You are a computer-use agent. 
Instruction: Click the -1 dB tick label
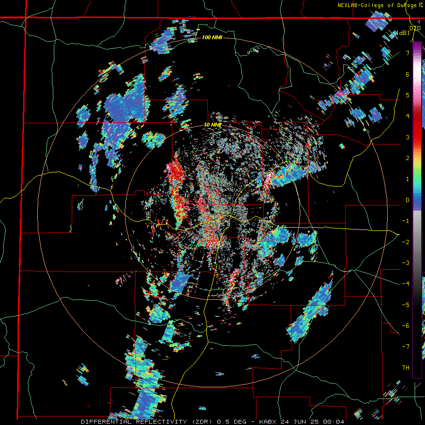point(406,221)
